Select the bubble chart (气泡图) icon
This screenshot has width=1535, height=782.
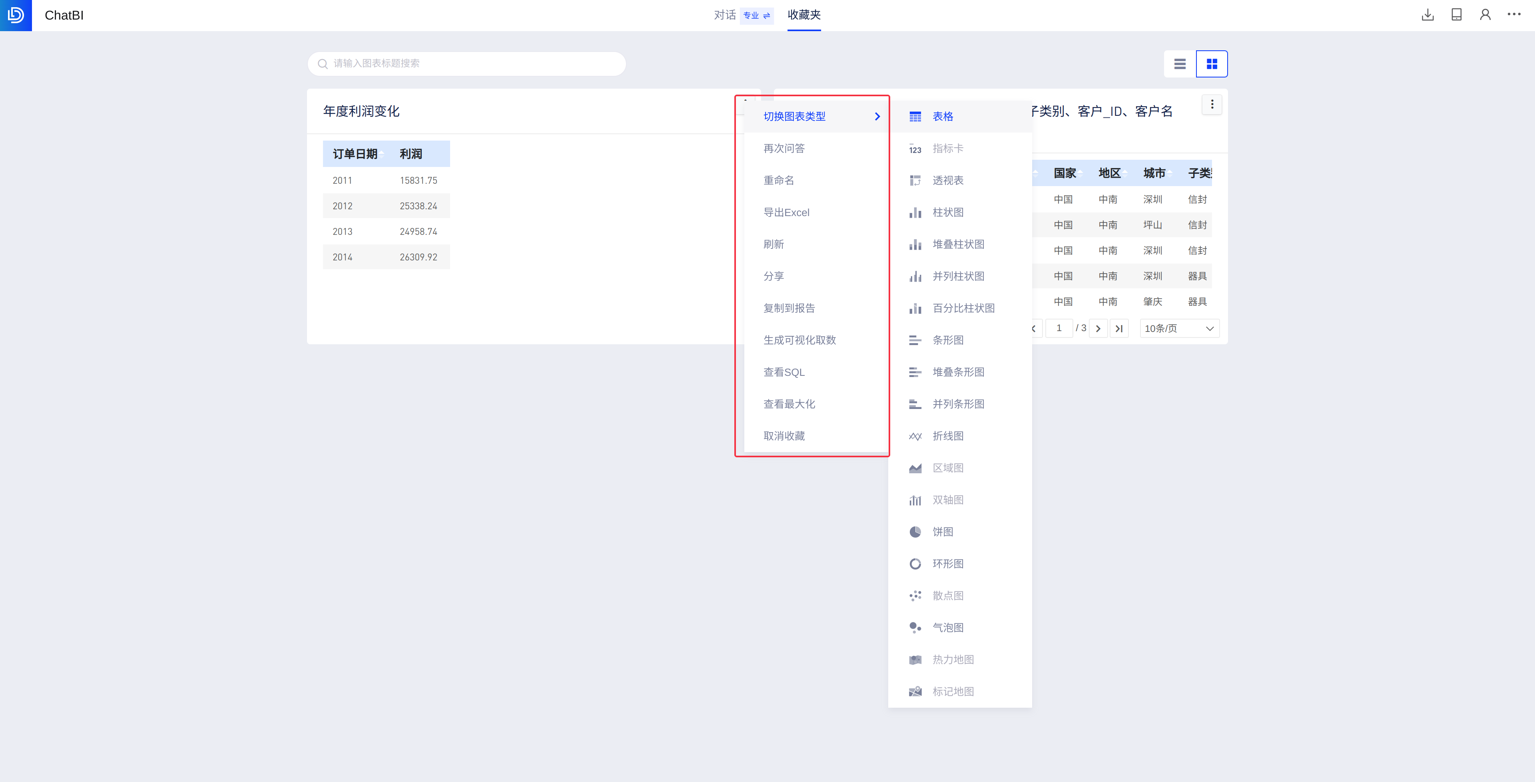(915, 628)
